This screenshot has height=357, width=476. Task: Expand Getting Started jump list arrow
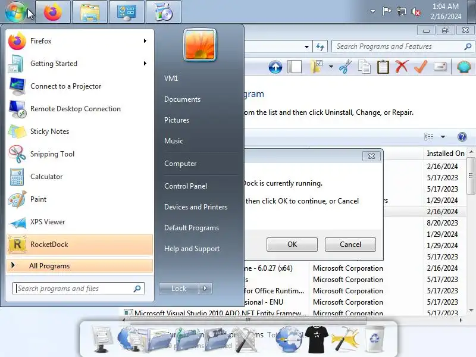[x=145, y=64]
